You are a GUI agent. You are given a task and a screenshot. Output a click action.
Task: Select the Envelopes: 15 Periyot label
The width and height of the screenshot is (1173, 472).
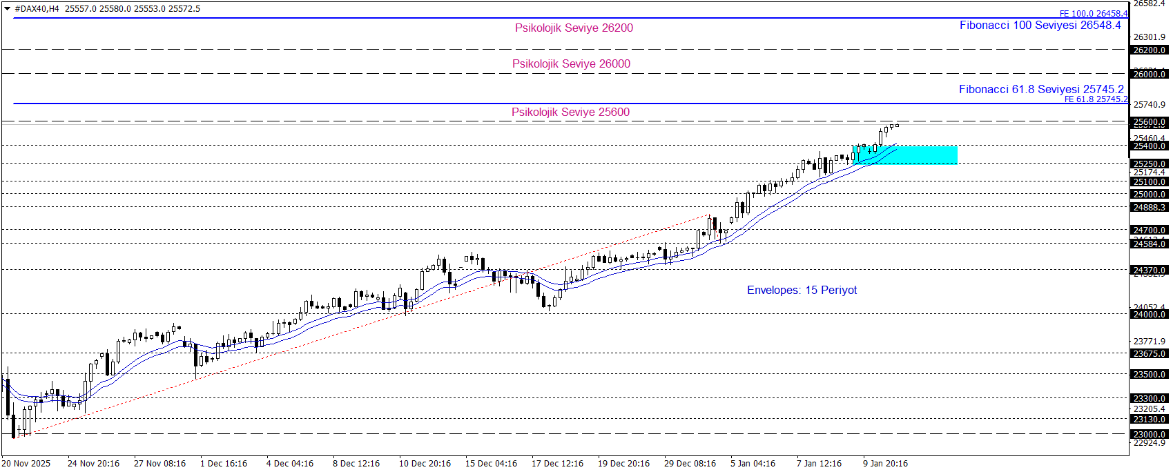802,291
